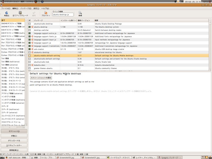This screenshot has width=212, height=159.
Task: Click the clock showing 3月16日 (月) 23:16
Action: point(193,2)
